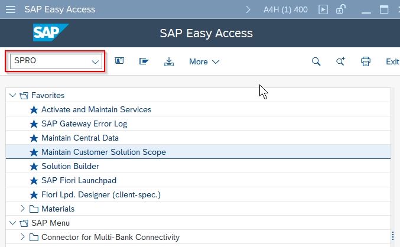Viewport: 400px width, 247px height.
Task: Collapse the SAP Menu node
Action: (x=12, y=223)
